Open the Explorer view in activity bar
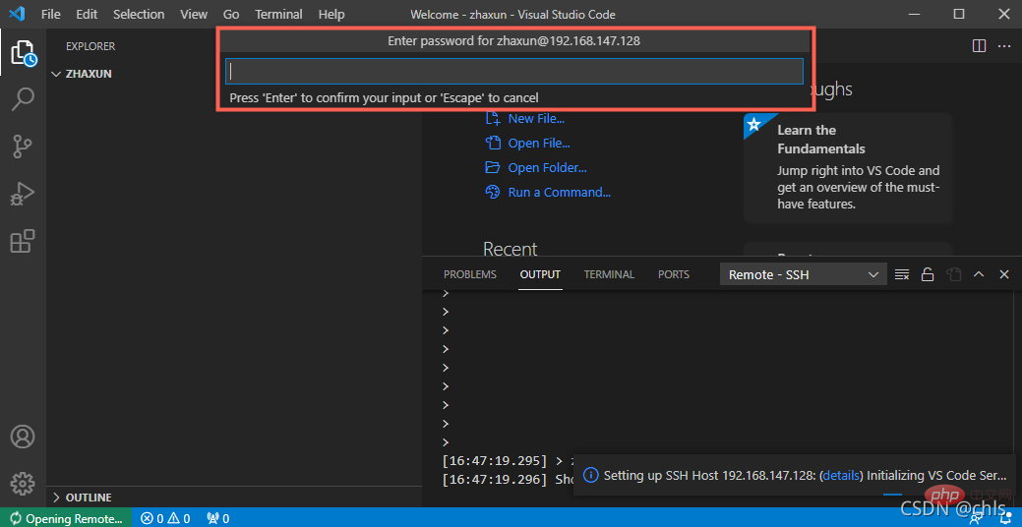1022x527 pixels. click(23, 53)
